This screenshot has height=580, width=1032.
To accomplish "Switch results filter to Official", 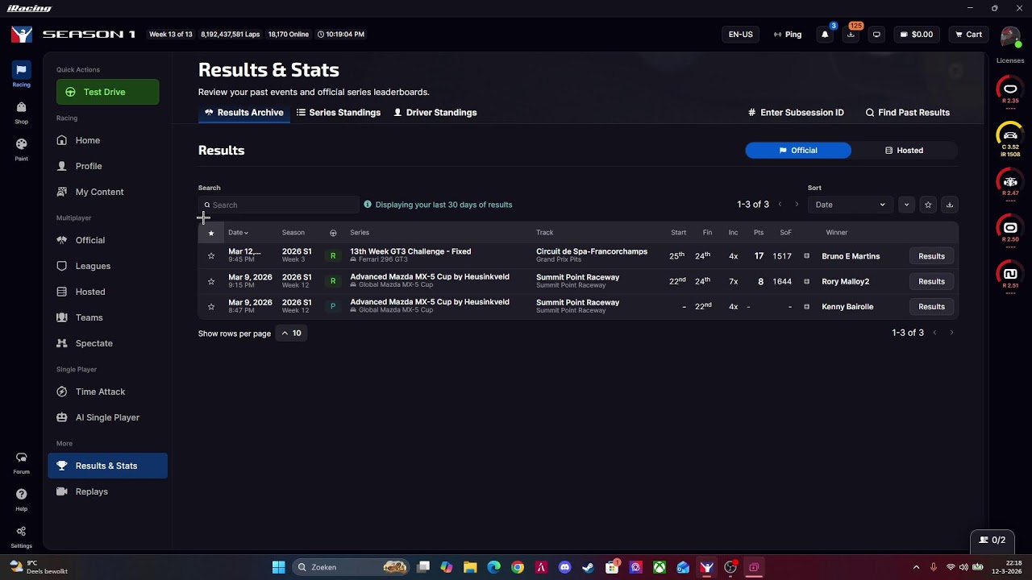I will (x=798, y=151).
